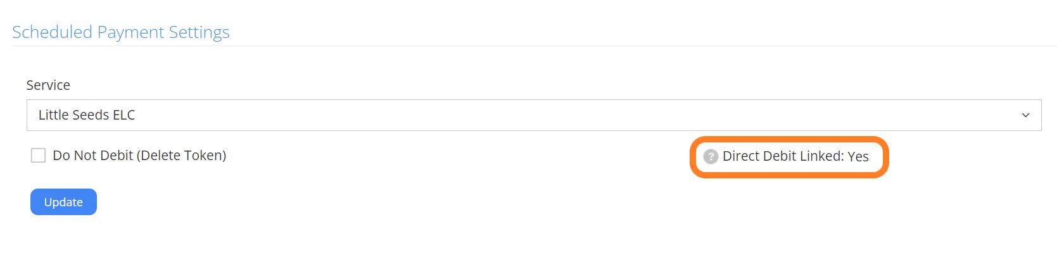
Task: Open the Little Seeds ELC dropdown
Action: coord(533,115)
